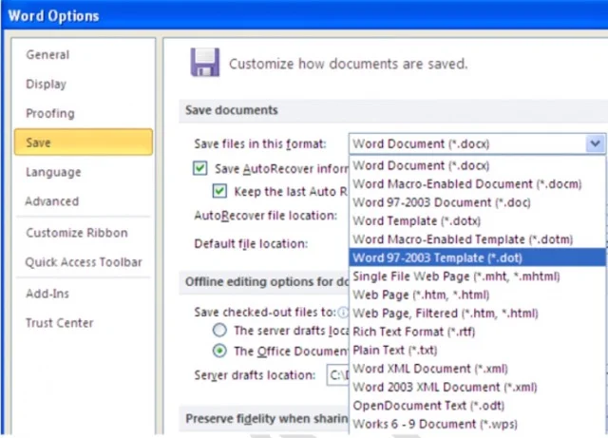The width and height of the screenshot is (608, 438).
Task: Collapse the file format dropdown arrow
Action: (x=596, y=143)
